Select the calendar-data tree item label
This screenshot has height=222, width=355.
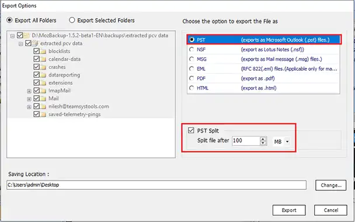65,59
